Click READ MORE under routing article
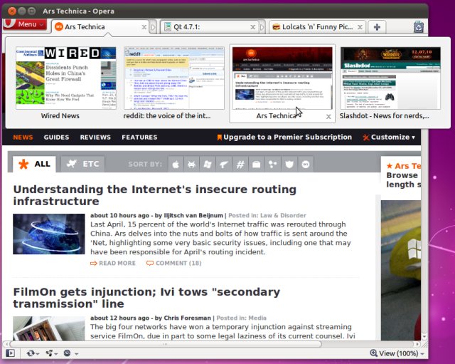 point(113,263)
